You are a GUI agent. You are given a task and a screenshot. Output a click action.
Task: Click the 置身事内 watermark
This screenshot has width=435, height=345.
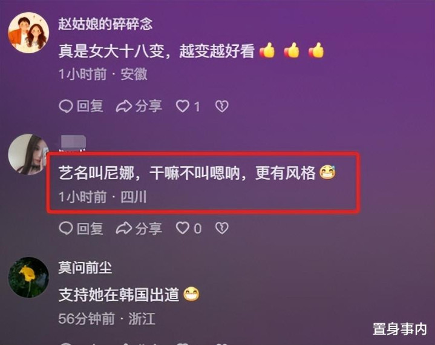399,329
